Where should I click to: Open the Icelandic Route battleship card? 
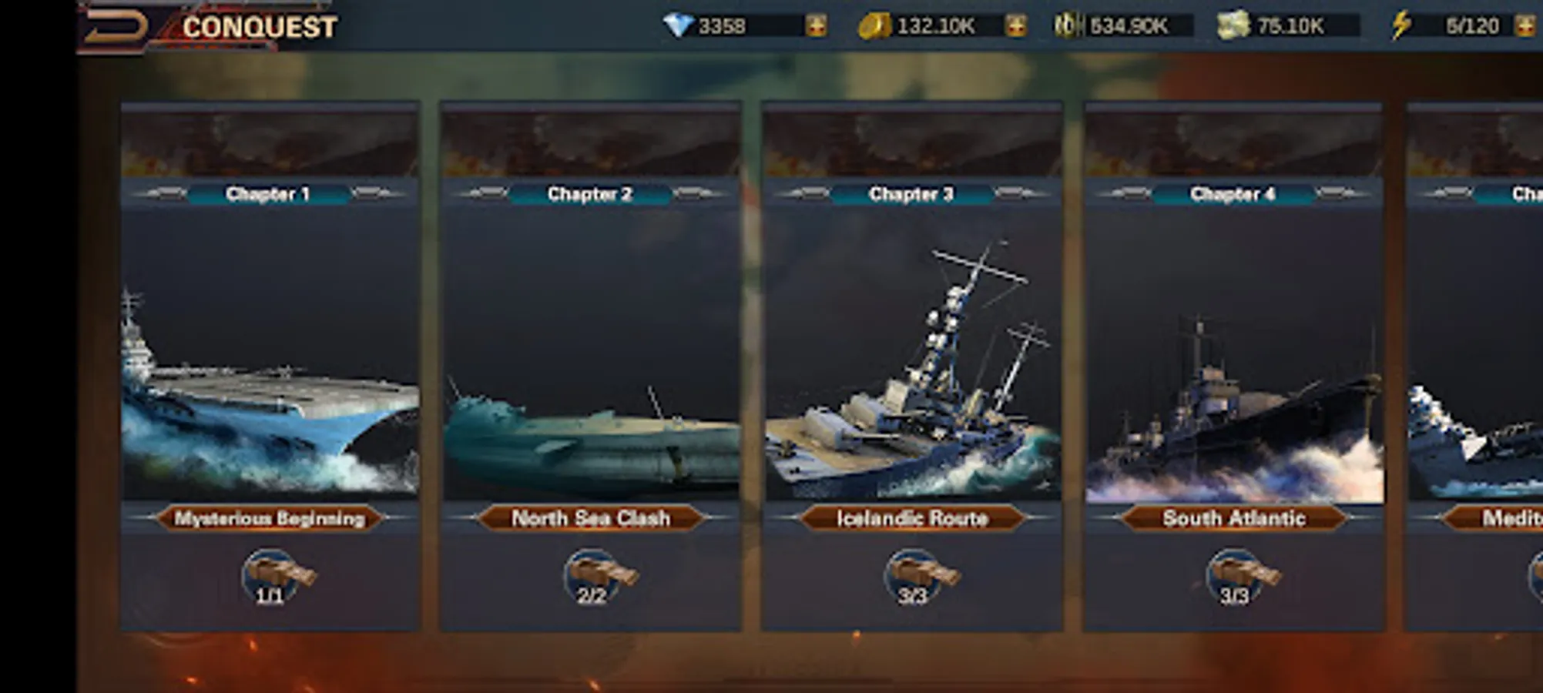(913, 367)
